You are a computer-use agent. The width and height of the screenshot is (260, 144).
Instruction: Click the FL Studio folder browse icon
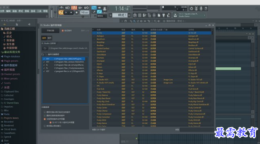45,48
